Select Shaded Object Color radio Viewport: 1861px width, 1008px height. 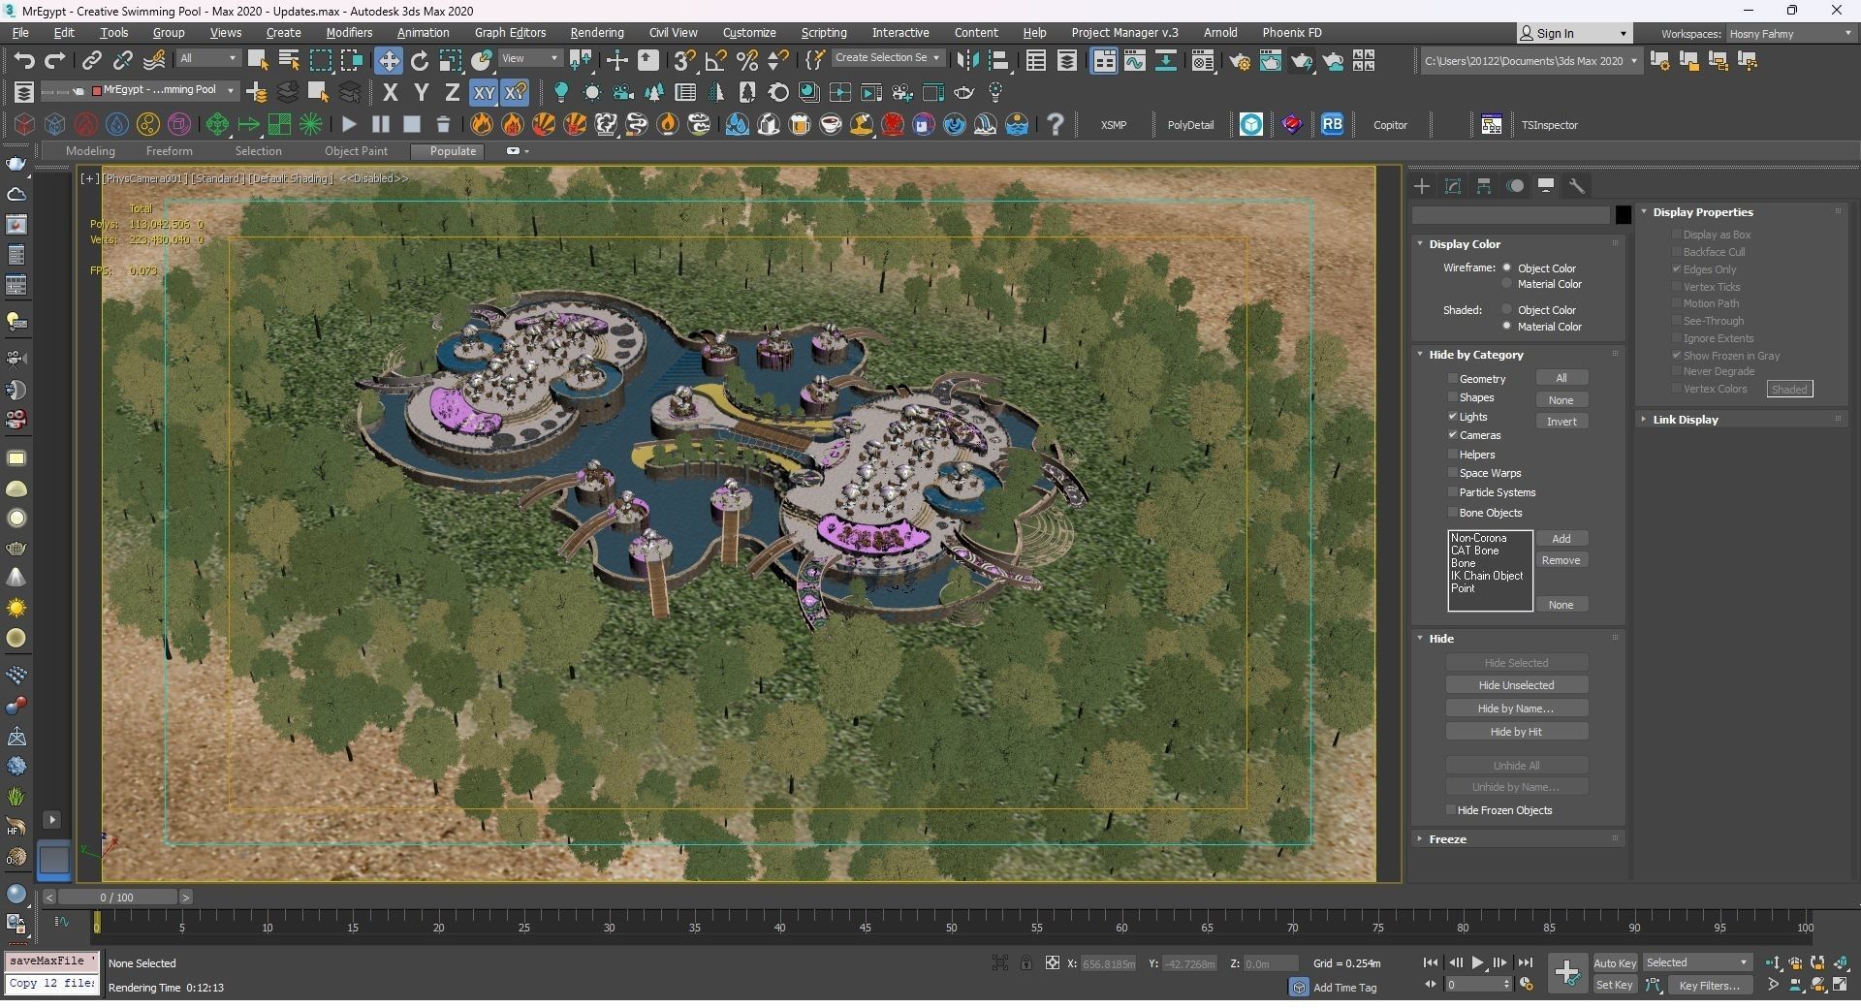[x=1506, y=309]
